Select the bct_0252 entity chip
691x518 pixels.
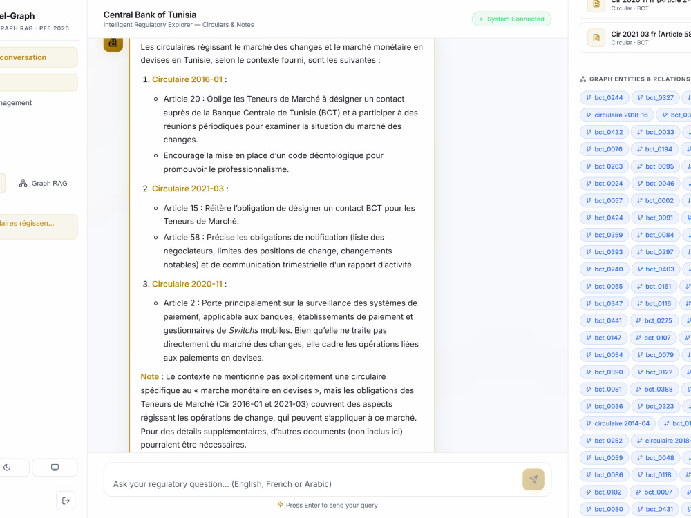[604, 441]
